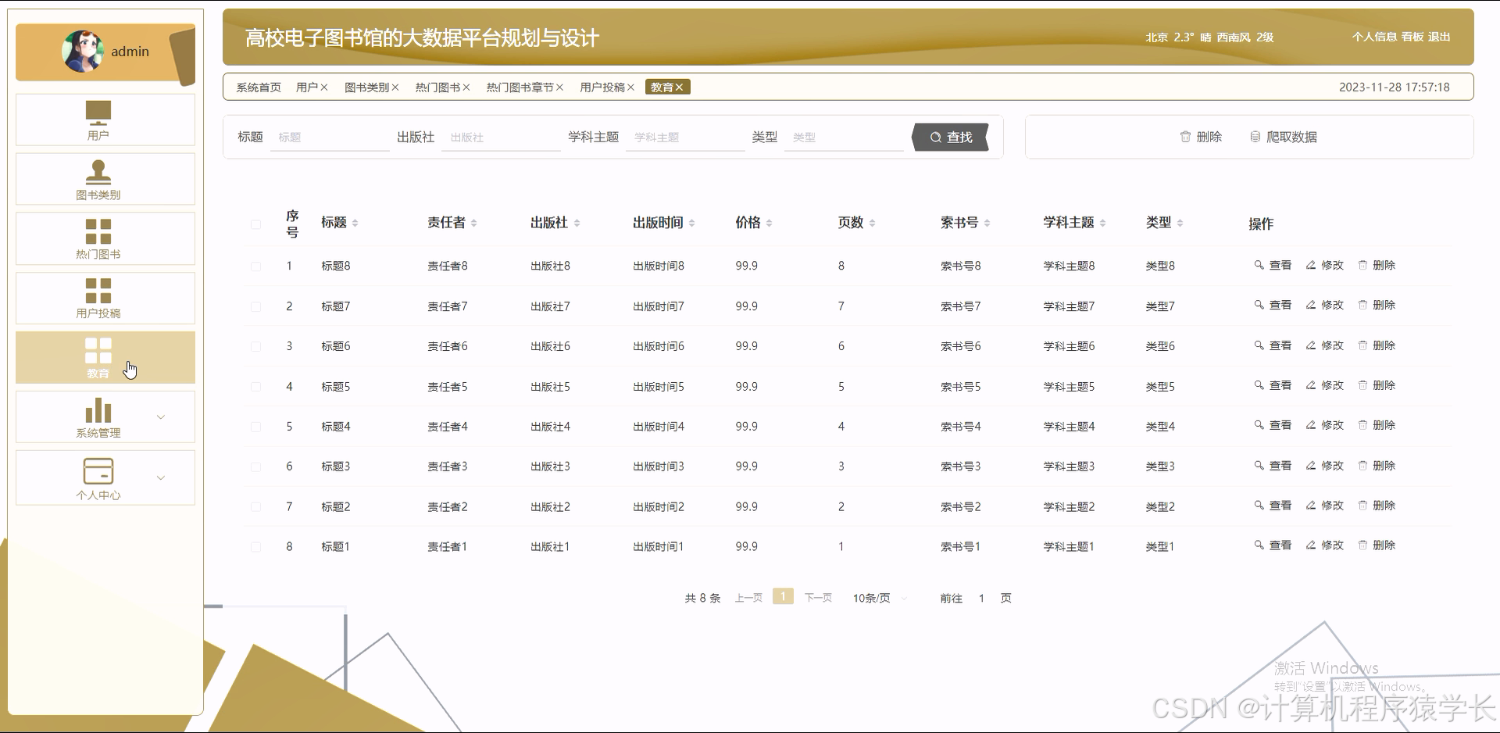Select the 教育 sidebar grid icon

[98, 351]
